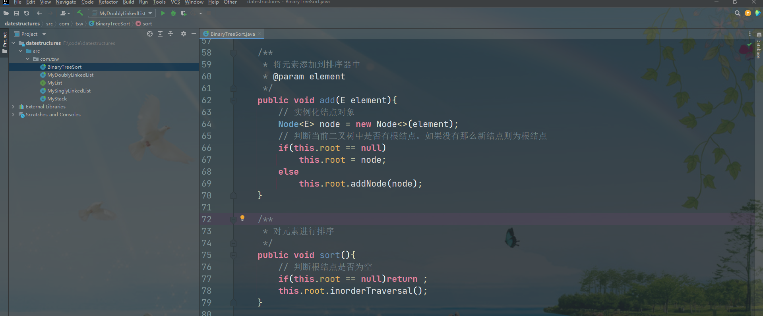763x316 pixels.
Task: Expand Scratches and Consoles node
Action: pos(14,114)
